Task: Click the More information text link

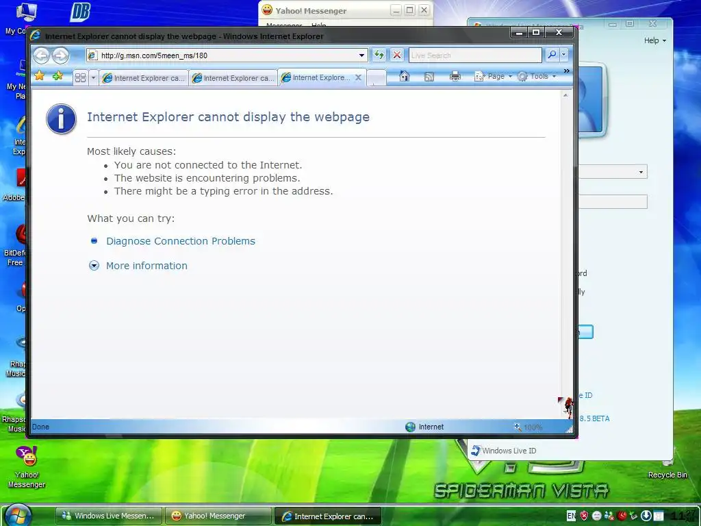Action: pyautogui.click(x=146, y=266)
